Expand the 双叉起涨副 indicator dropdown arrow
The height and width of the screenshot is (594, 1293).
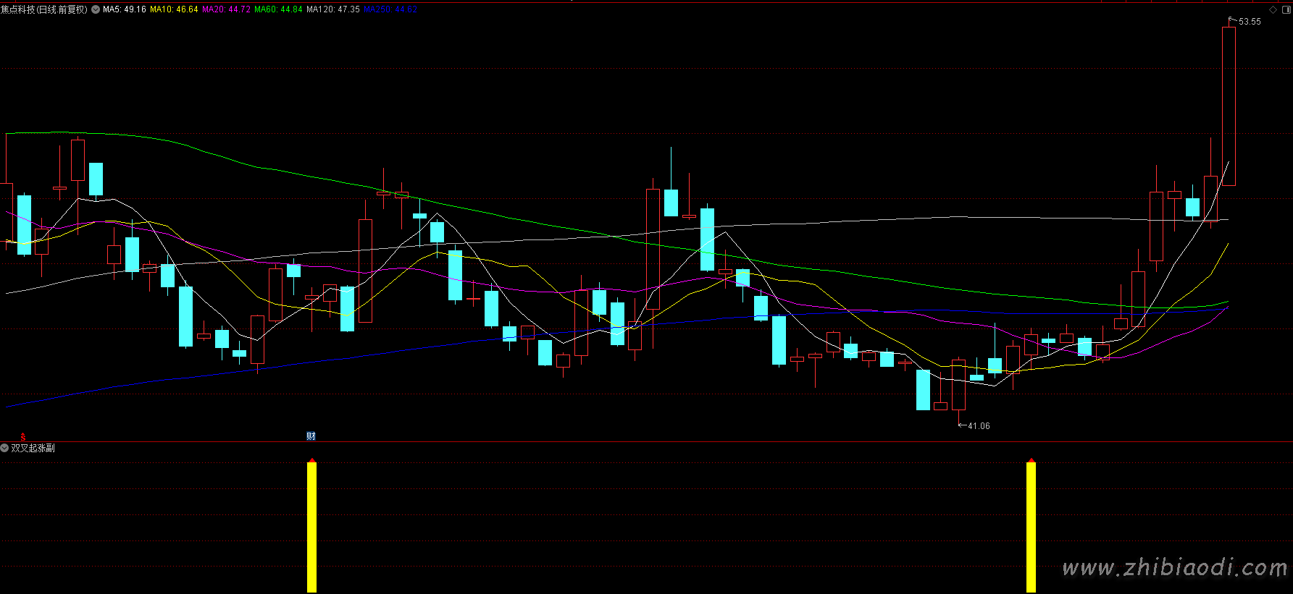tap(5, 448)
